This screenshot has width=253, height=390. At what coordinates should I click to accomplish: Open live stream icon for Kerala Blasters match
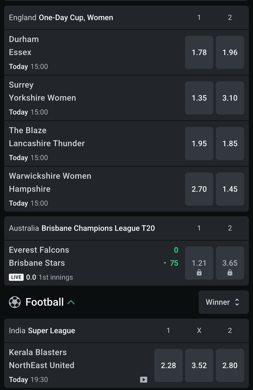pyautogui.click(x=144, y=379)
